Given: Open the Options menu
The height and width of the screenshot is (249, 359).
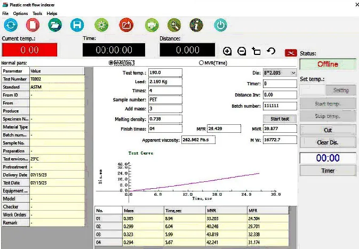Looking at the screenshot, I should pyautogui.click(x=20, y=13).
